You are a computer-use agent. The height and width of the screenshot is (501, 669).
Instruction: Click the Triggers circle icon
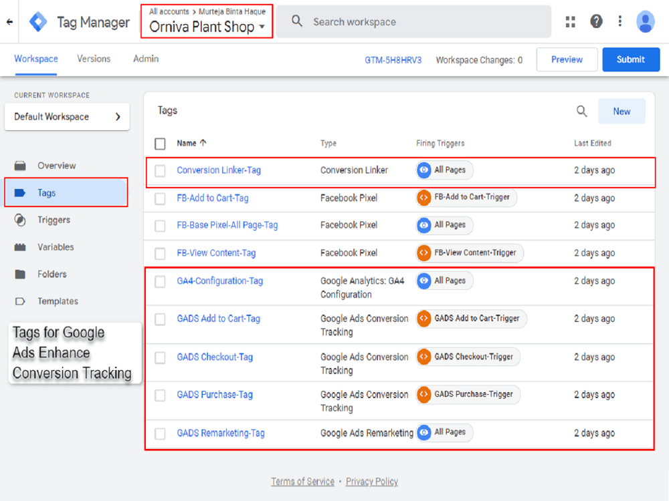[x=20, y=220]
